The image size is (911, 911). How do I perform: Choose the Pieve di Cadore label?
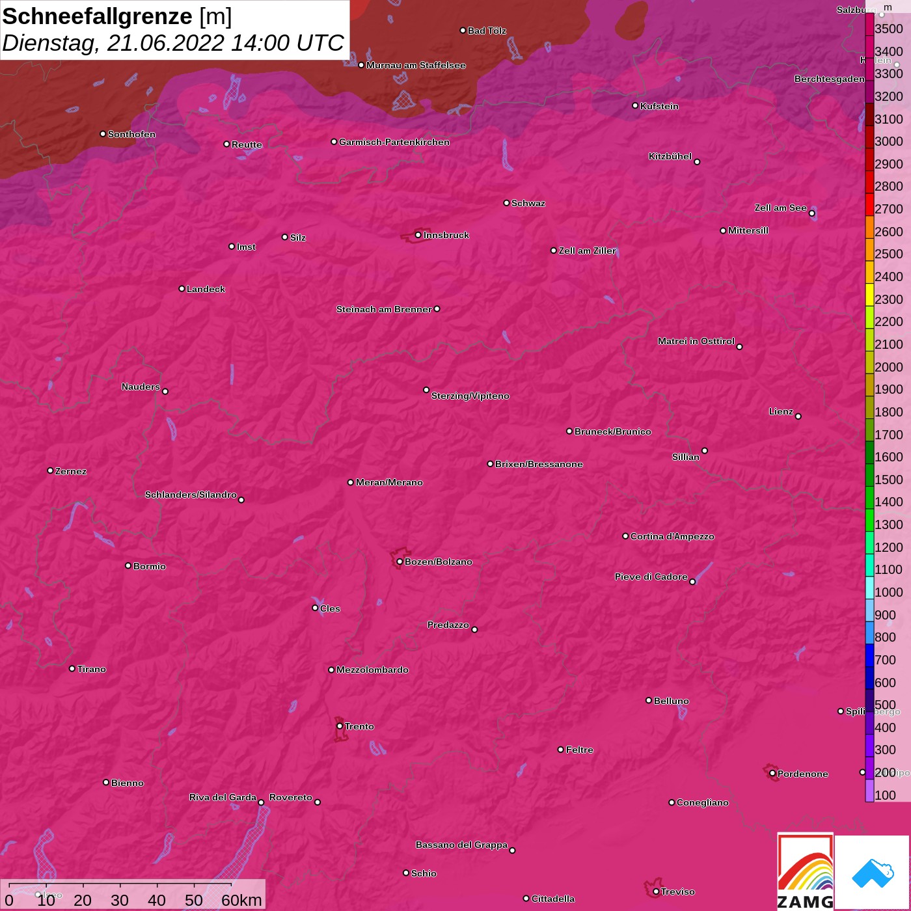[x=651, y=577]
